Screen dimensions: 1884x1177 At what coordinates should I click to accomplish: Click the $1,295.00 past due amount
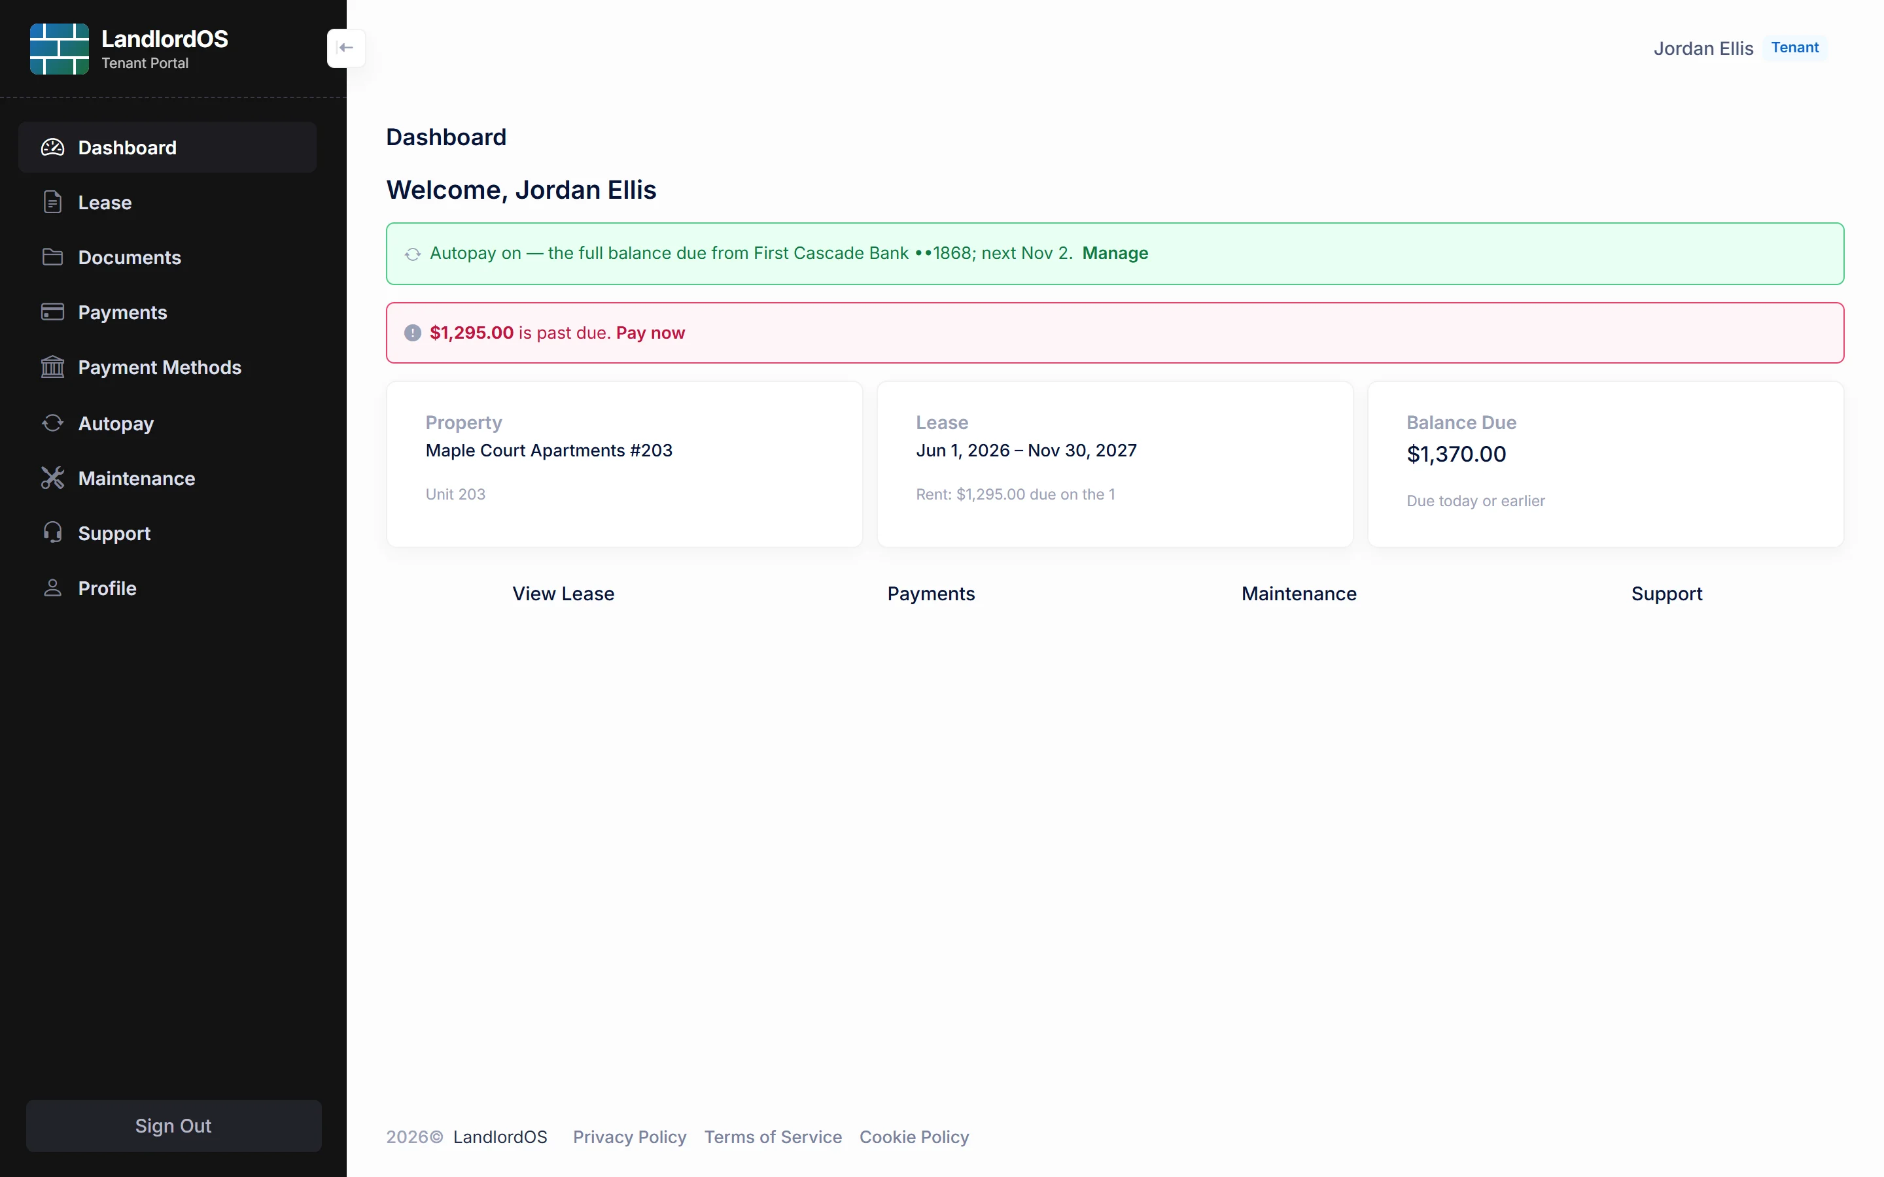(x=472, y=332)
